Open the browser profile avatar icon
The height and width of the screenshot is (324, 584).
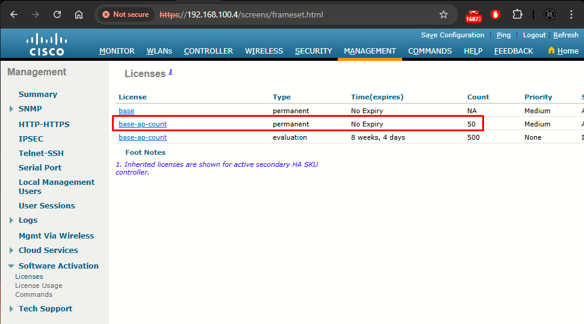point(549,14)
